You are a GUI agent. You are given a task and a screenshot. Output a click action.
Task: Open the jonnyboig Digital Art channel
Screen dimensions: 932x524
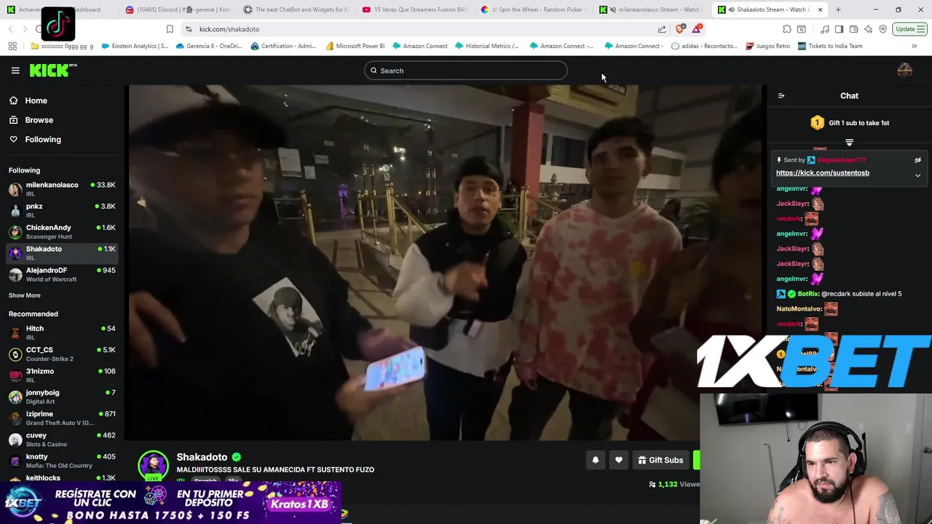coord(62,397)
